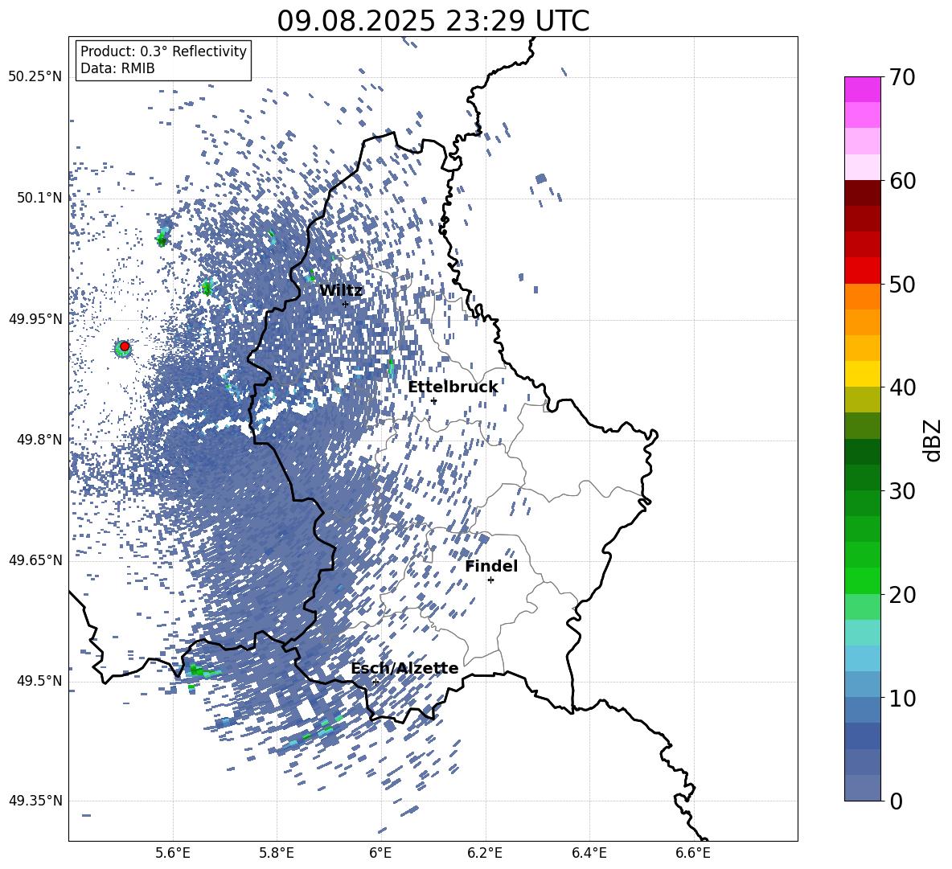Click the 49.95°N latitude label
The width and height of the screenshot is (952, 869).
[35, 318]
